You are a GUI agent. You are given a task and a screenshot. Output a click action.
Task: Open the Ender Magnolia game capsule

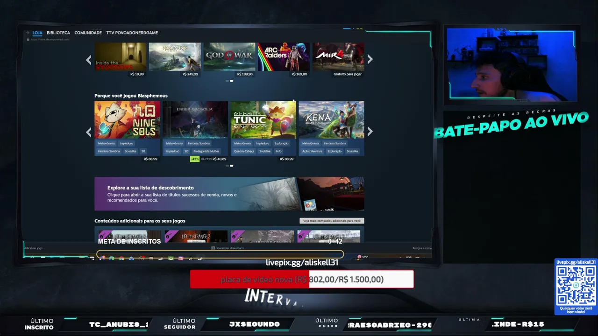pyautogui.click(x=195, y=120)
